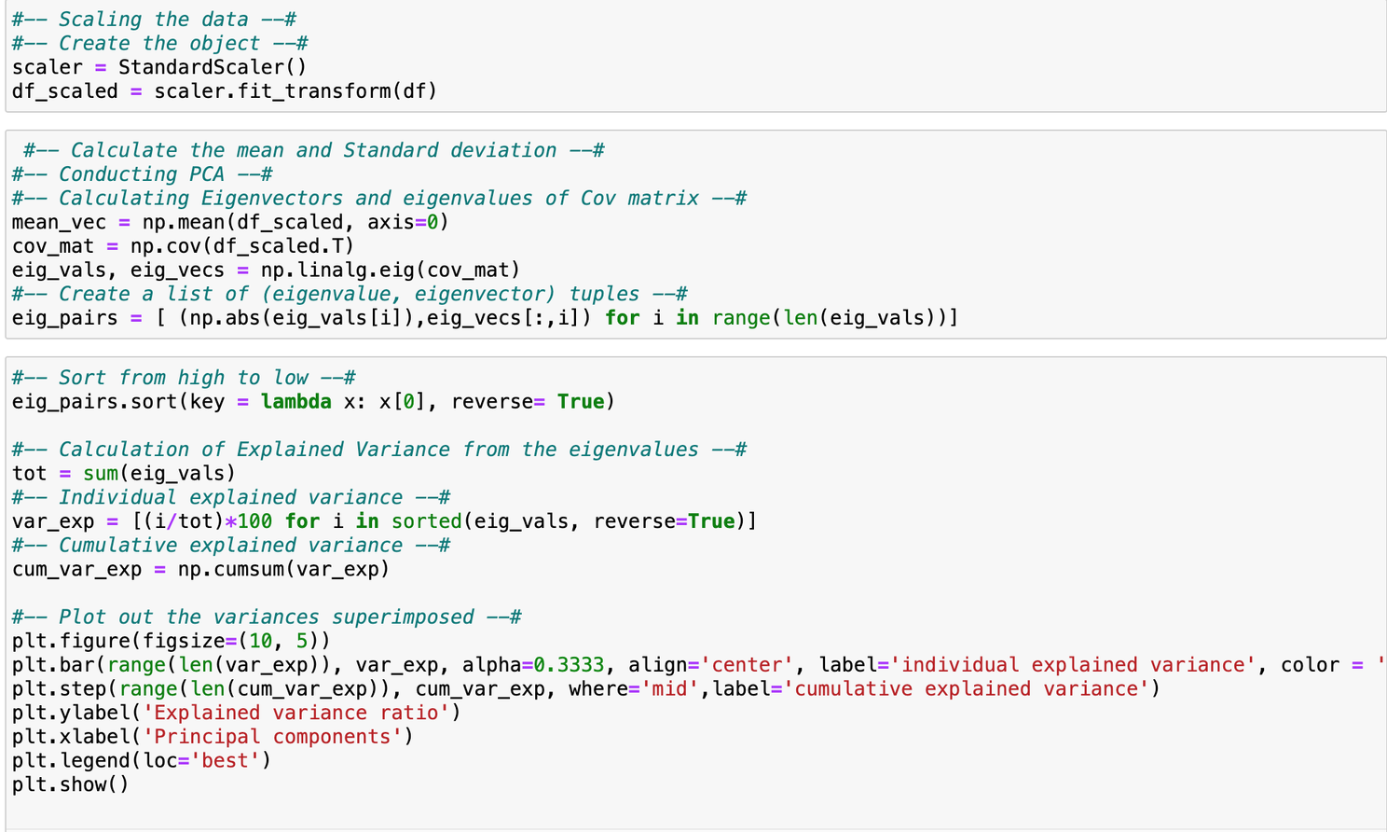This screenshot has height=832, width=1387.
Task: Click the plt.ylabel 'Explained variance ratio' line
Action: [236, 713]
